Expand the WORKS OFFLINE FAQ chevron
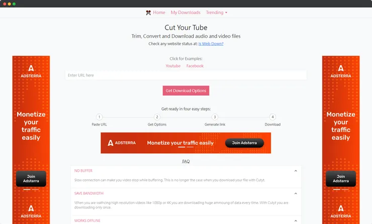This screenshot has height=224, width=372. point(296,220)
